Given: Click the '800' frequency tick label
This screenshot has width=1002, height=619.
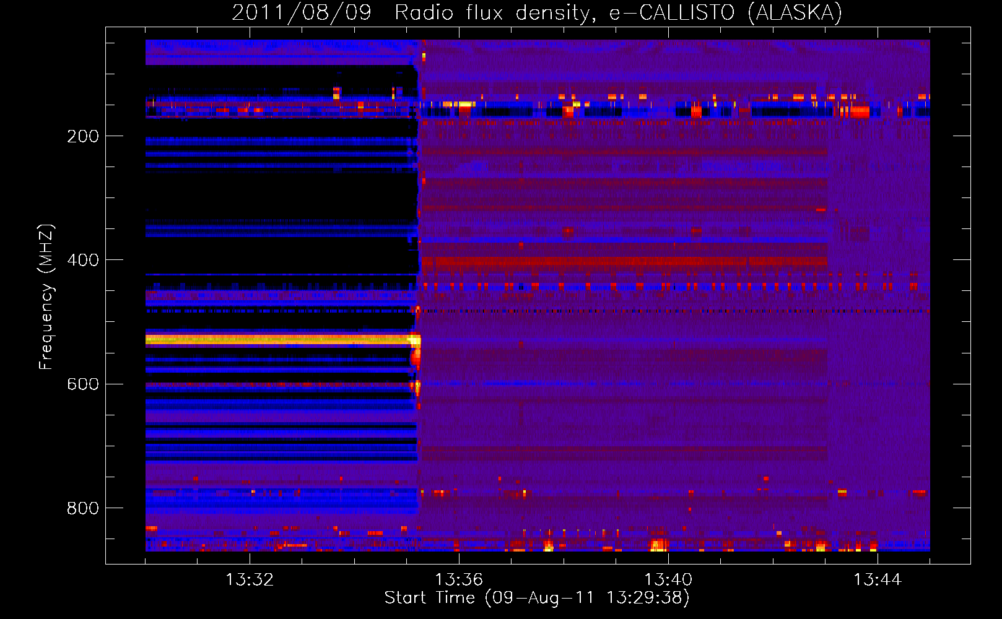Looking at the screenshot, I should pyautogui.click(x=83, y=508).
